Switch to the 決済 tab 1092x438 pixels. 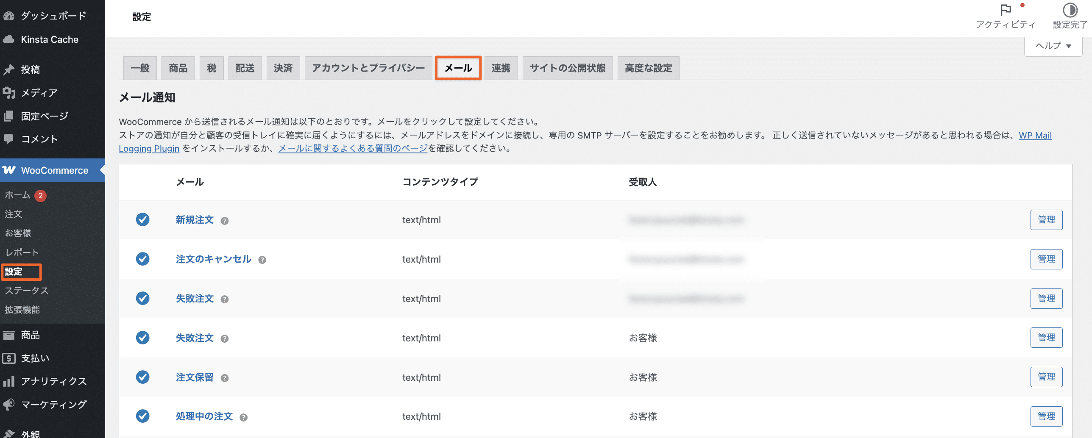tap(283, 68)
